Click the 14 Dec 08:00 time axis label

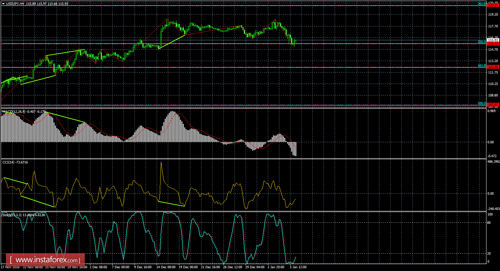(166, 268)
